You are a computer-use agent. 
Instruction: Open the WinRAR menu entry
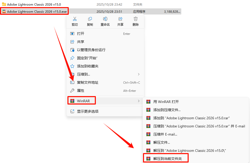105,101
